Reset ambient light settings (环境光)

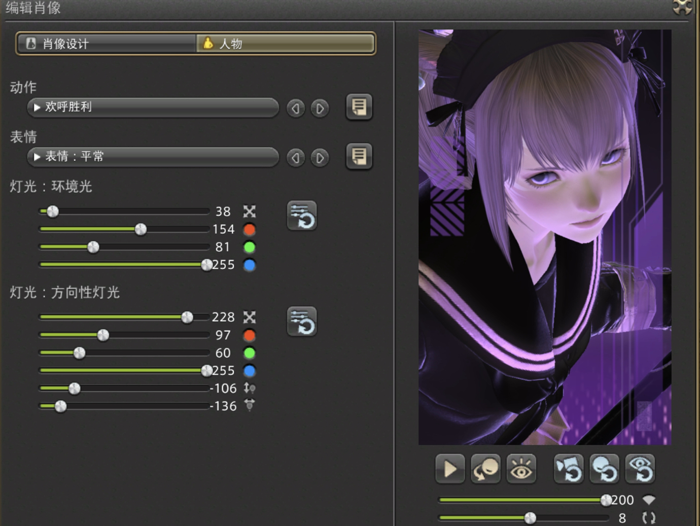click(302, 216)
